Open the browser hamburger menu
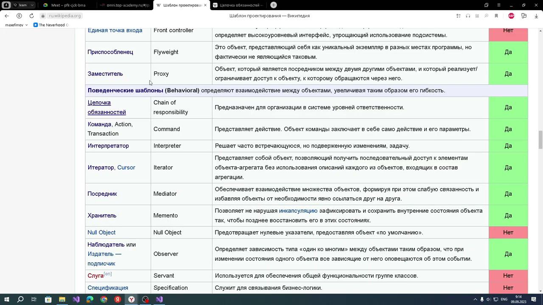 coord(499,5)
